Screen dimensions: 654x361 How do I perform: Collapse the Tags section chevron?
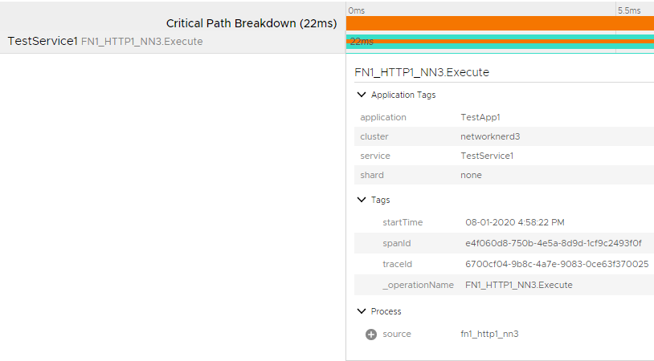click(x=362, y=200)
